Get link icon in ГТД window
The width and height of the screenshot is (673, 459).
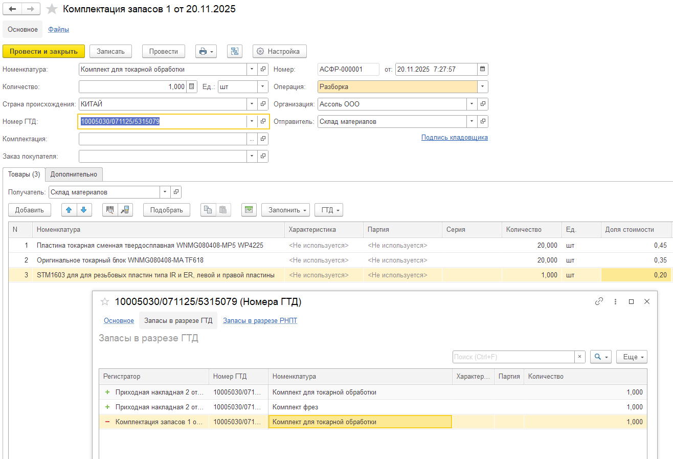pyautogui.click(x=599, y=302)
